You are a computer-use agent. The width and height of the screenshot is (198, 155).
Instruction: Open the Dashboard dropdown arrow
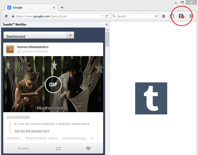click(x=70, y=35)
